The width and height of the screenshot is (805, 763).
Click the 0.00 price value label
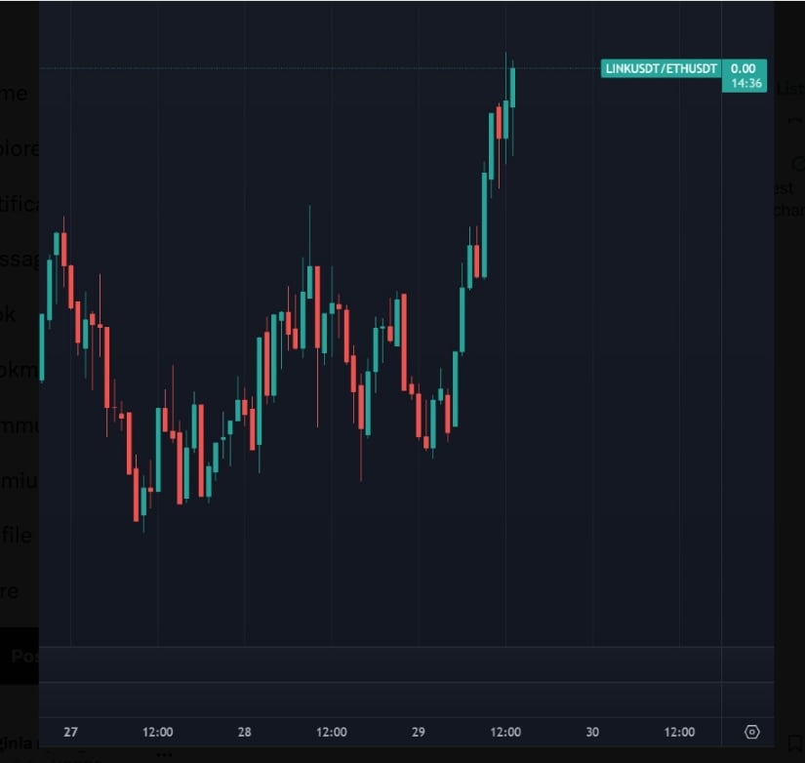pyautogui.click(x=744, y=68)
